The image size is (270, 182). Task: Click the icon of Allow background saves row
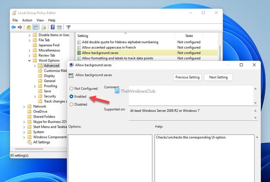point(79,53)
